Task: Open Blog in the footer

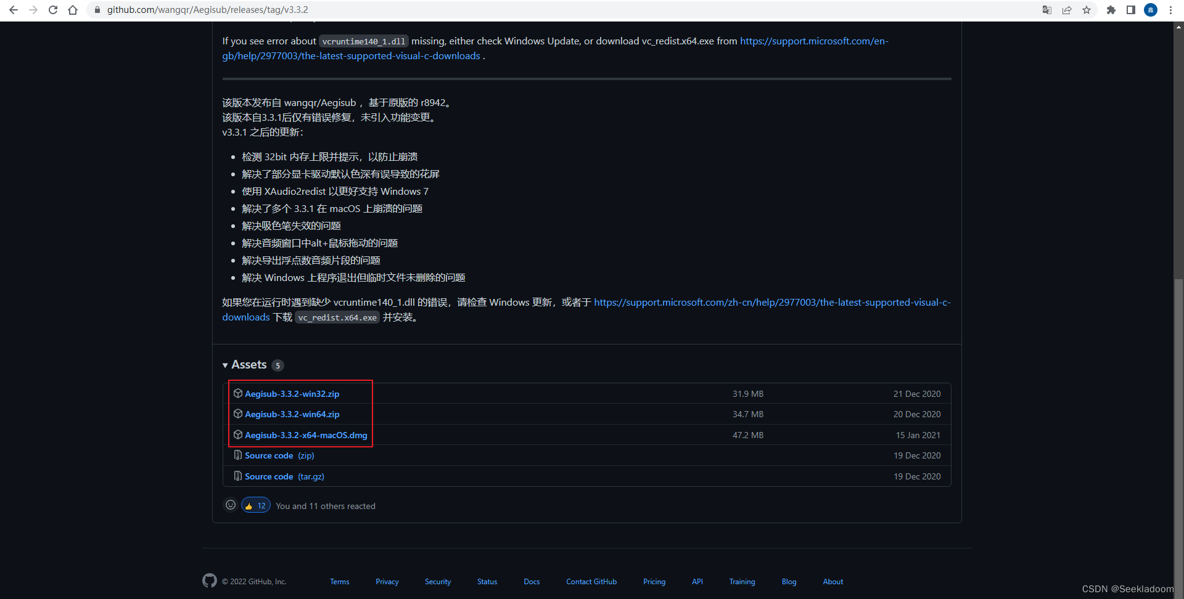Action: click(x=789, y=582)
